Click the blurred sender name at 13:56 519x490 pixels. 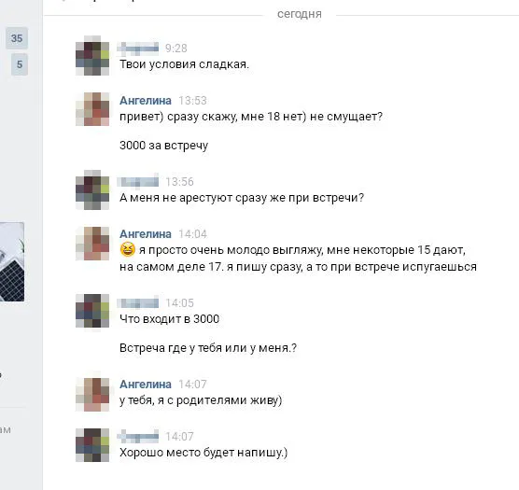pos(138,182)
